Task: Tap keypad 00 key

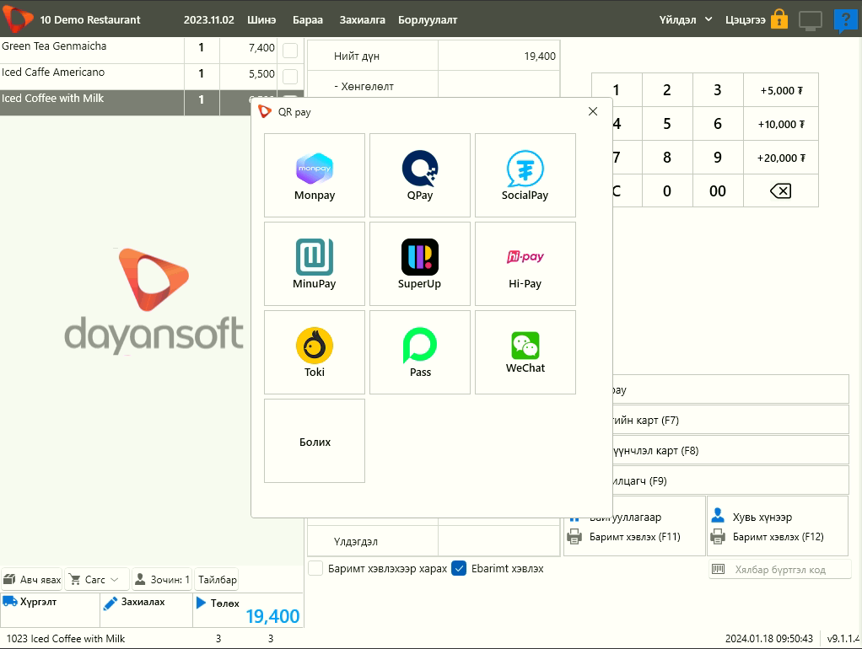Action: [718, 190]
